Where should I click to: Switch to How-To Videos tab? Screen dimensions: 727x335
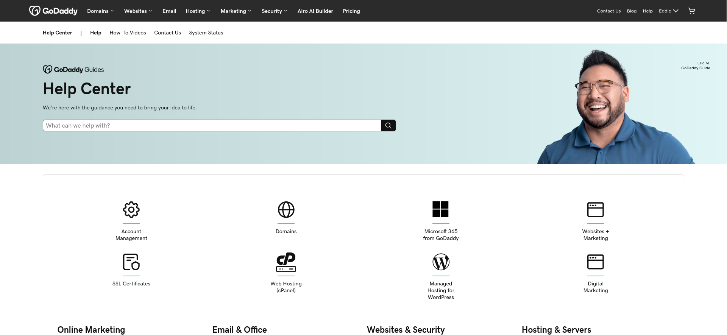coord(128,33)
